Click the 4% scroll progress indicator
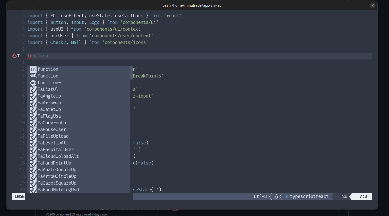This screenshot has width=389, height=216. pyautogui.click(x=344, y=196)
